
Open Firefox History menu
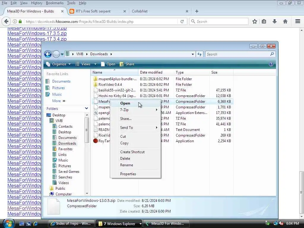[37, 3]
